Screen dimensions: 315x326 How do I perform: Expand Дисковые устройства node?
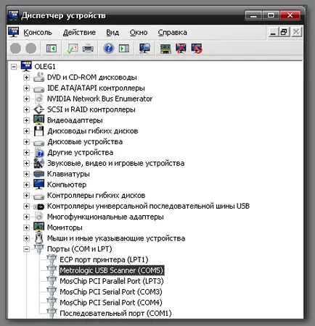tap(26, 142)
